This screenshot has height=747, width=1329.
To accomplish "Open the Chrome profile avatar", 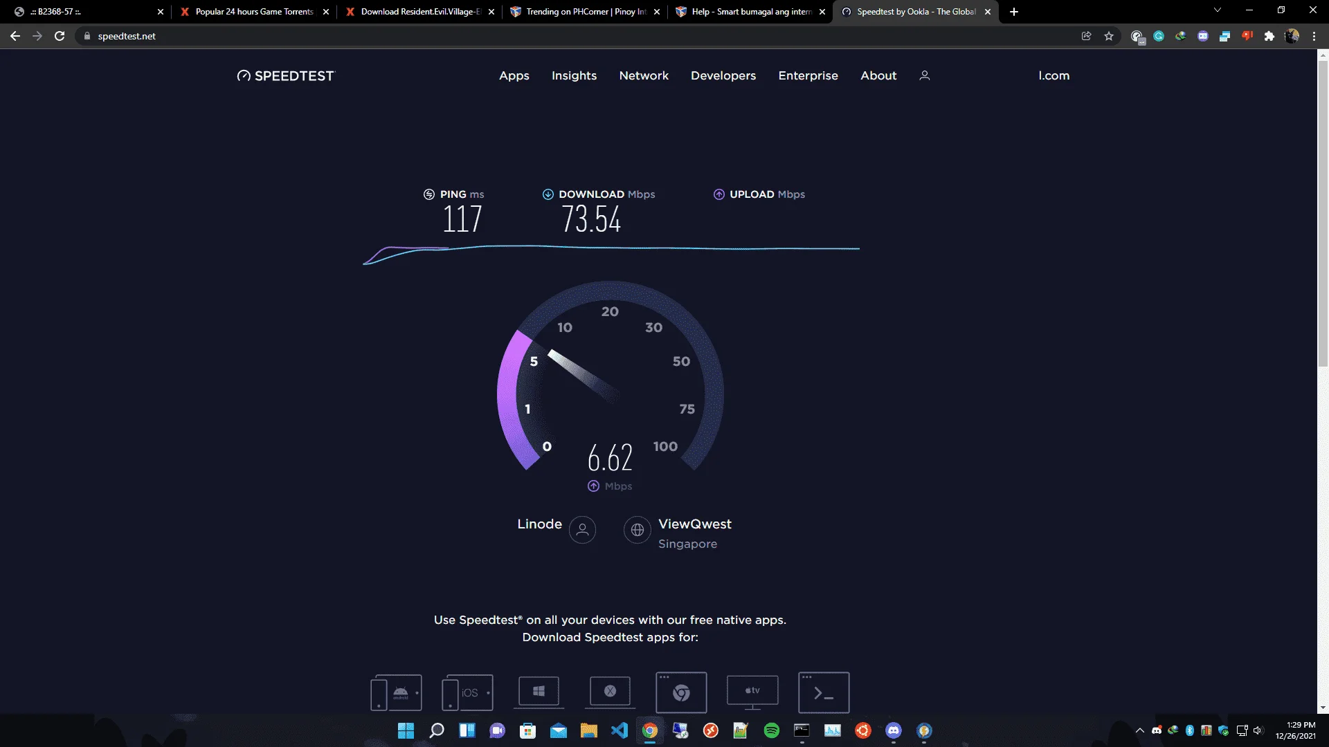I will [1292, 36].
